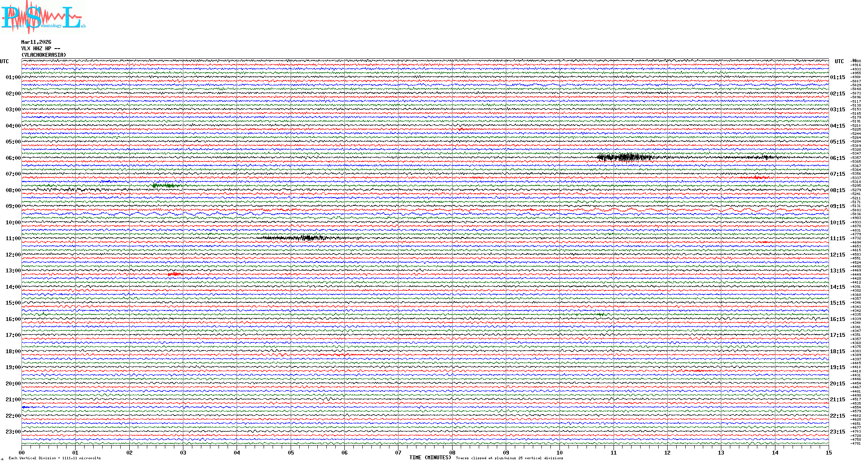This screenshot has height=464, width=863.
Task: Click the red burst on 13:00 row
Action: 174,274
